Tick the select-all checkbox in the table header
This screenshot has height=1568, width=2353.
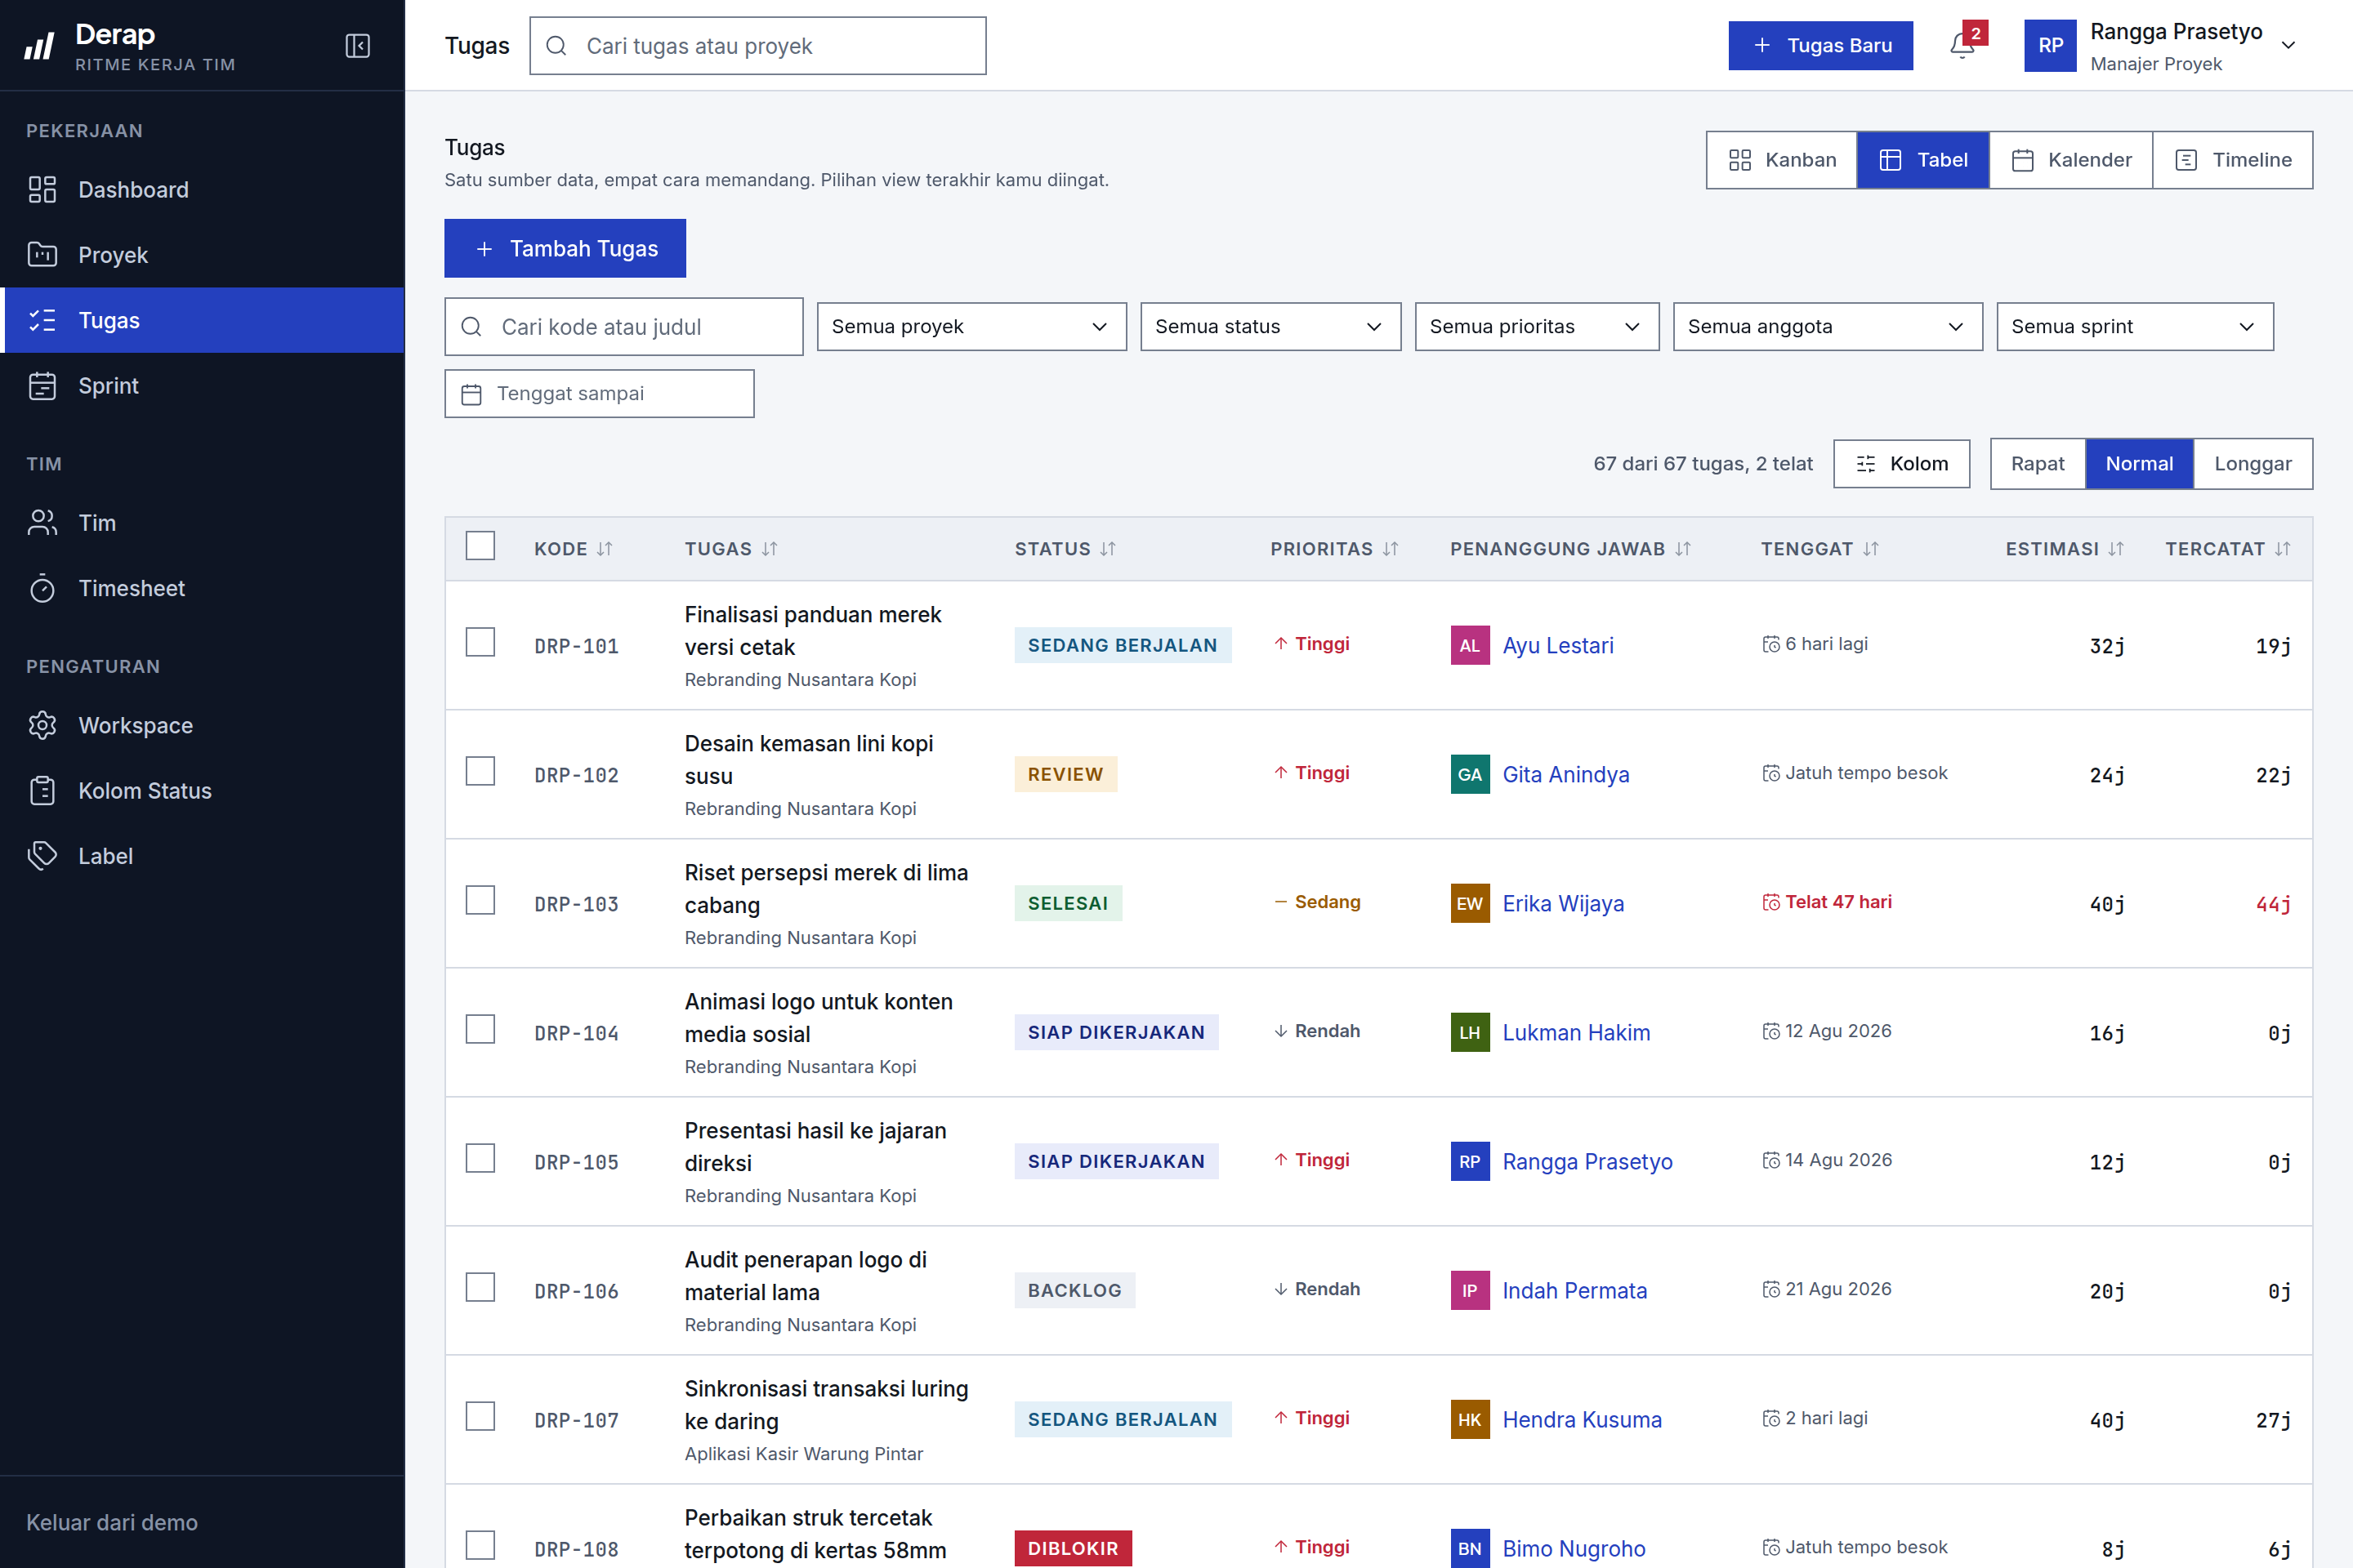coord(480,546)
